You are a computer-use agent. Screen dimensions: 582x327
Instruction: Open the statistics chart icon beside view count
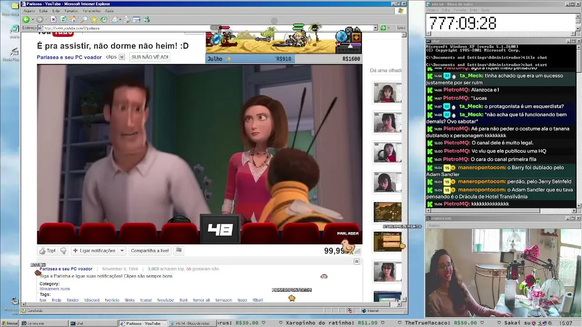click(x=357, y=251)
